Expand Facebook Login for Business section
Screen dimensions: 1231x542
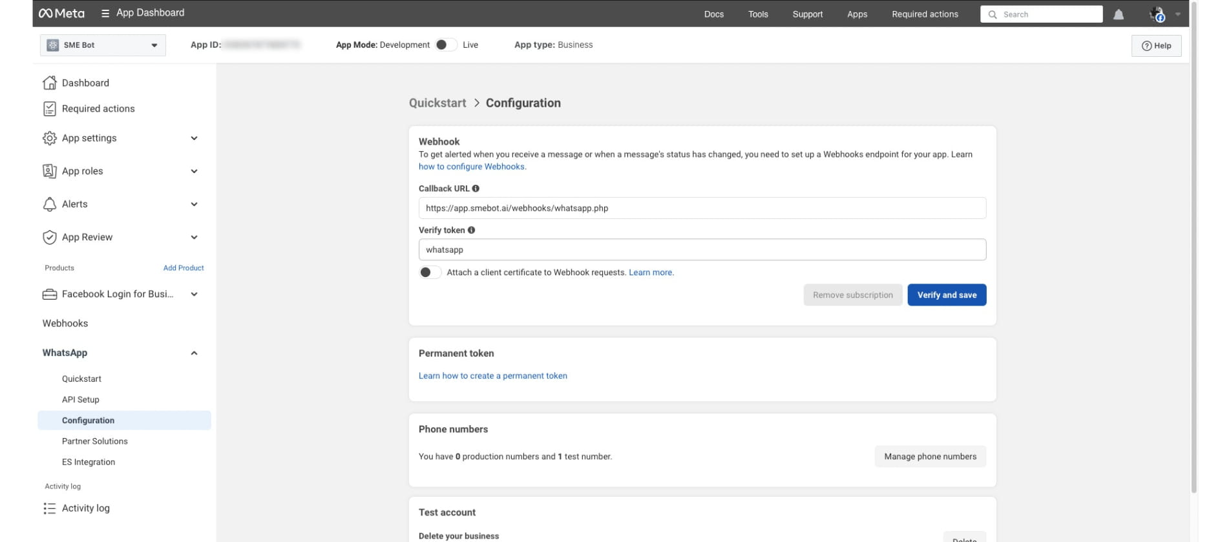point(194,294)
